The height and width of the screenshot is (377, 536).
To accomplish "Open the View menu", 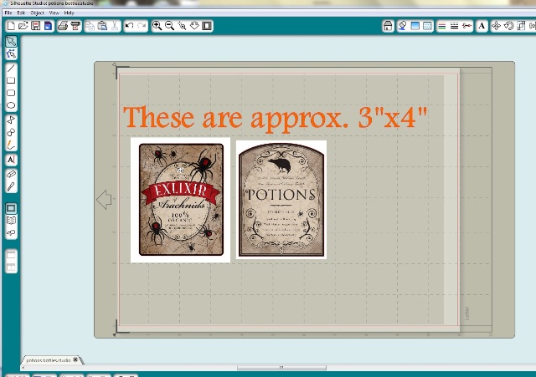I will (x=54, y=13).
